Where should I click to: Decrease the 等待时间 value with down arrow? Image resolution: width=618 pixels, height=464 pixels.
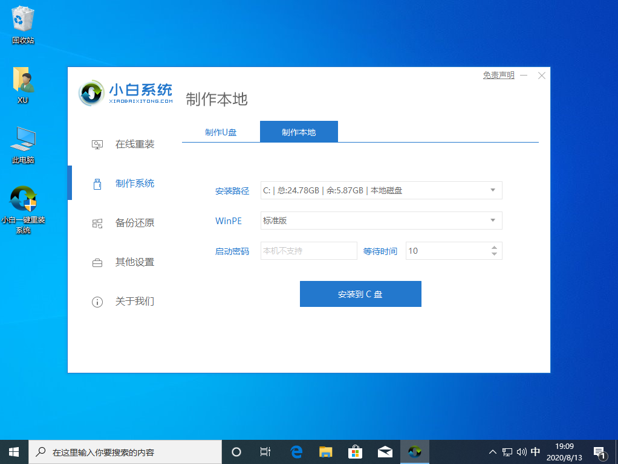click(x=495, y=254)
